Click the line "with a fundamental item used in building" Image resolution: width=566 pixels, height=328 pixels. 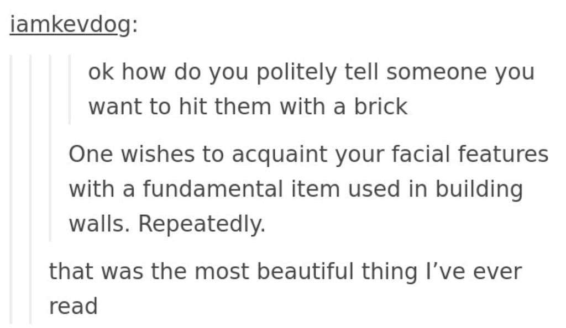coord(296,189)
